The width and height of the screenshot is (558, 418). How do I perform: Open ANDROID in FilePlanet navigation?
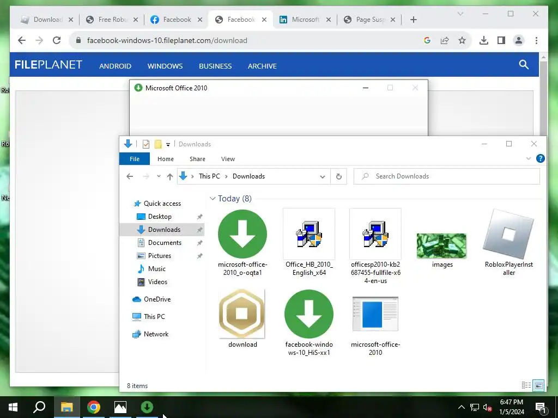pos(115,66)
